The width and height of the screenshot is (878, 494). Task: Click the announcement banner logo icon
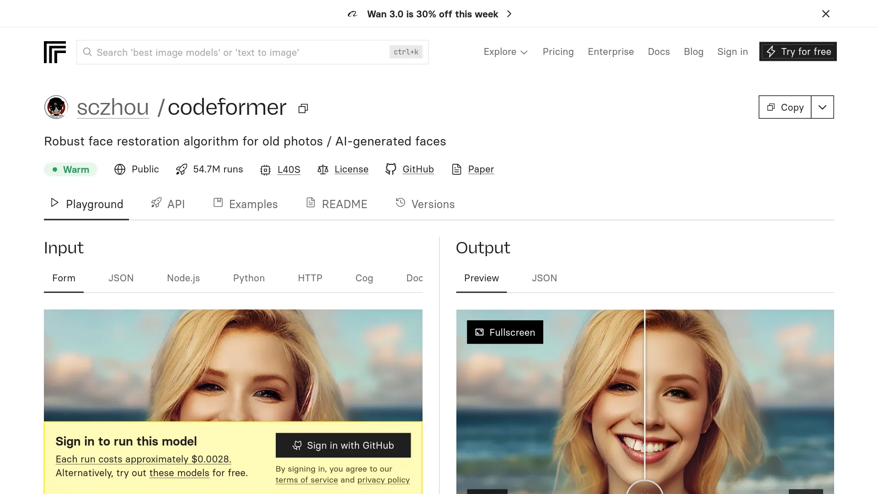click(x=352, y=14)
